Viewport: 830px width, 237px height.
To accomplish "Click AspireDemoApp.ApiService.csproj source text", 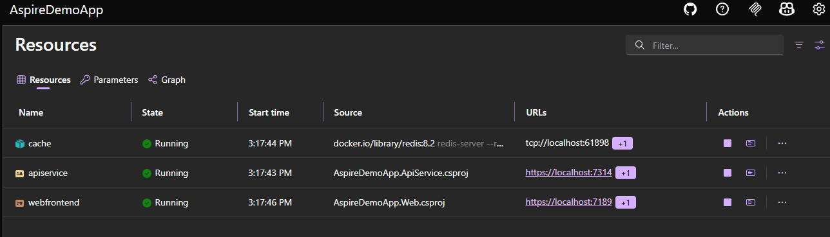I will pyautogui.click(x=400, y=173).
